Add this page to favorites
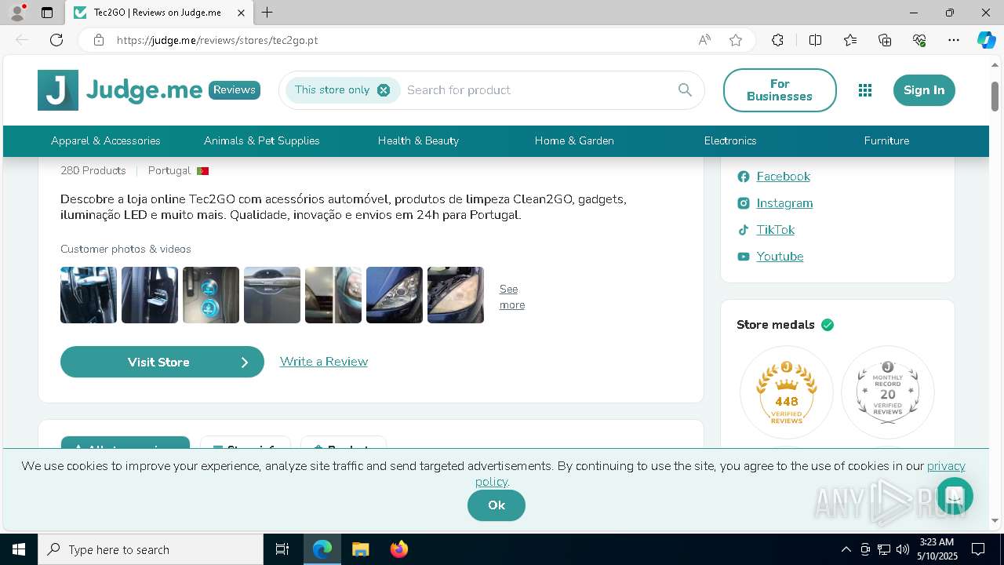Image resolution: width=1004 pixels, height=565 pixels. coord(736,40)
